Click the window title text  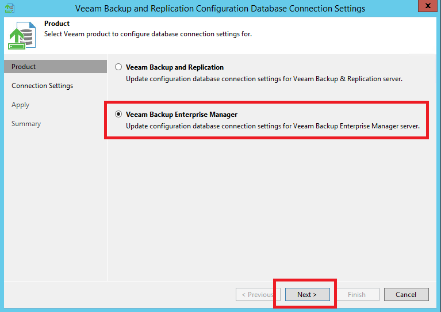[220, 9]
